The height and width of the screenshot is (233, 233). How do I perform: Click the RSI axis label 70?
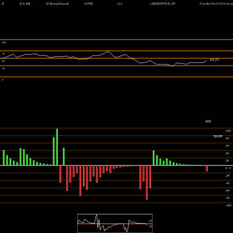(3, 54)
